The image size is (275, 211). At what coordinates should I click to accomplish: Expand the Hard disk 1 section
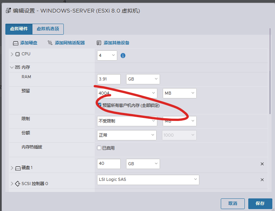pos(11,168)
